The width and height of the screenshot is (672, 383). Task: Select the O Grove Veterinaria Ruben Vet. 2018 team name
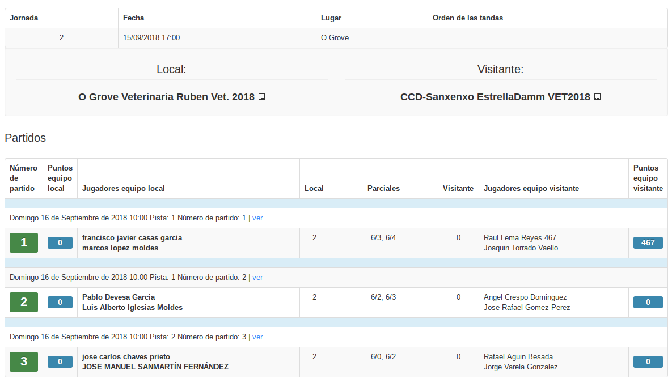coord(166,97)
